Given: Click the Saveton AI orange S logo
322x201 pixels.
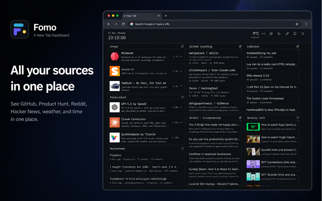Looking at the screenshot, I should coord(115,71).
